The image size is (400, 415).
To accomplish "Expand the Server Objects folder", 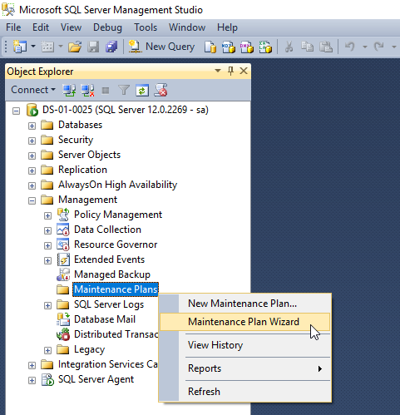I will click(x=32, y=156).
